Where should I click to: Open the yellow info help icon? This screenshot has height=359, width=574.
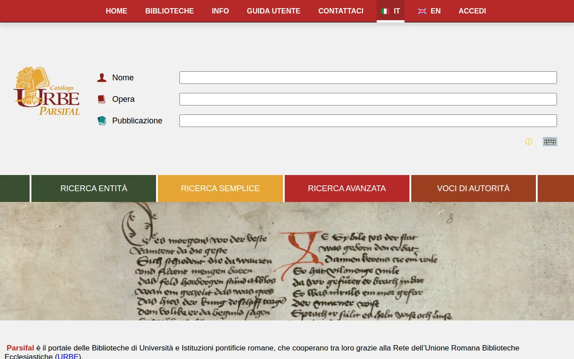click(529, 142)
